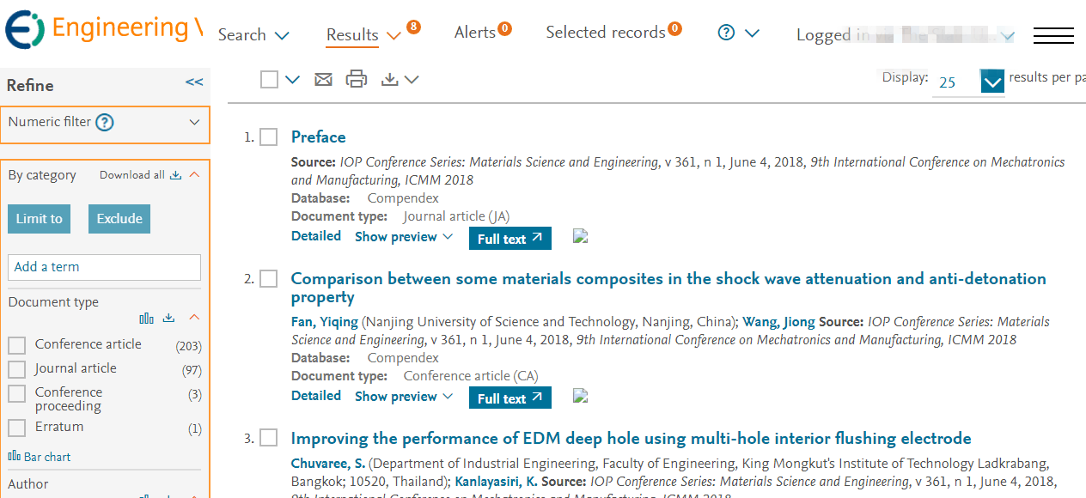Click the Limit to button
Screen dimensions: 1086x498
pos(40,219)
